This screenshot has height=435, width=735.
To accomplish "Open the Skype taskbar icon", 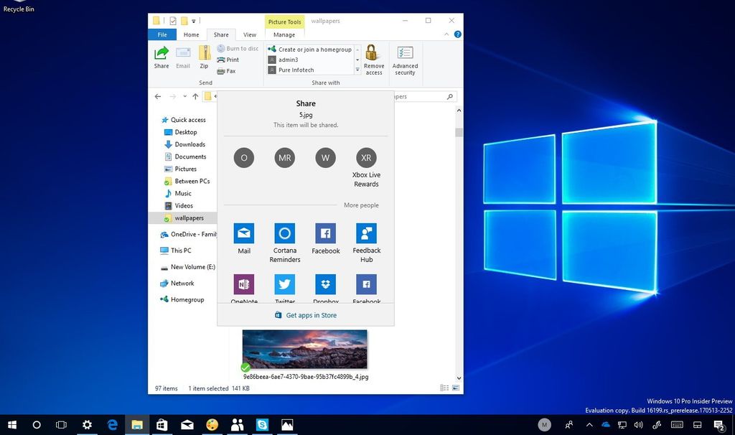I will 262,425.
